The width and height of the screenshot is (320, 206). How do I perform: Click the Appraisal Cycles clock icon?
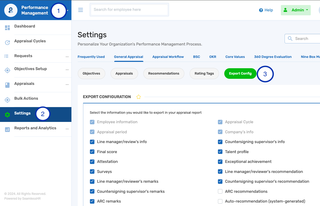7,43
